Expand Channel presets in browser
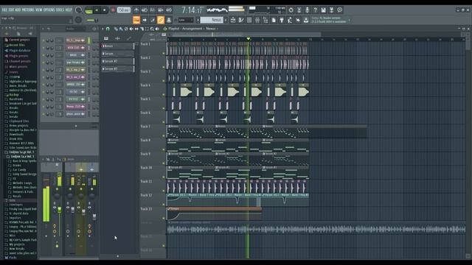 tap(20, 61)
